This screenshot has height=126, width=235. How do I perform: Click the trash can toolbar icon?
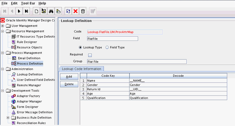point(83,11)
